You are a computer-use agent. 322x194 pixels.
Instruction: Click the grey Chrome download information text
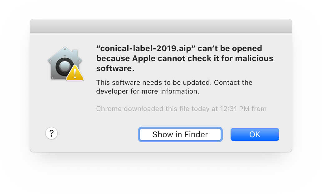pyautogui.click(x=181, y=109)
